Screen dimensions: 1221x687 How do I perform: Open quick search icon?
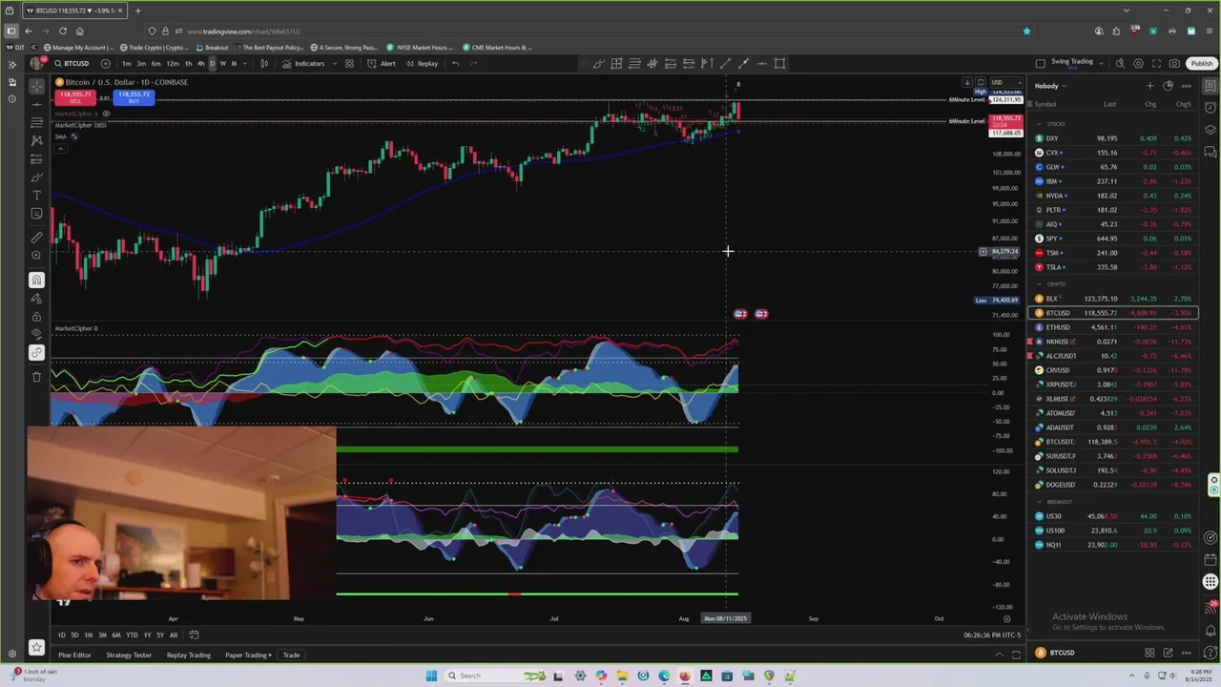[x=1120, y=64]
